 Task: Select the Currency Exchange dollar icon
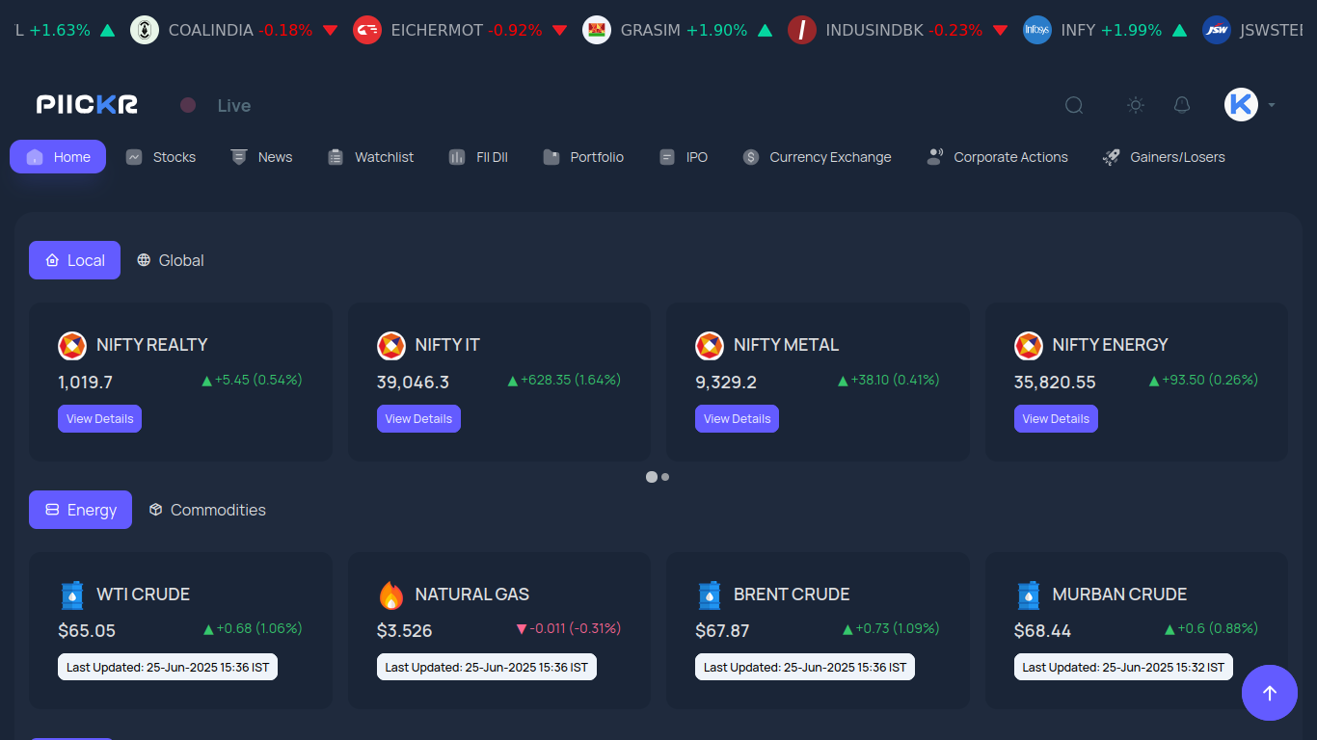[750, 156]
